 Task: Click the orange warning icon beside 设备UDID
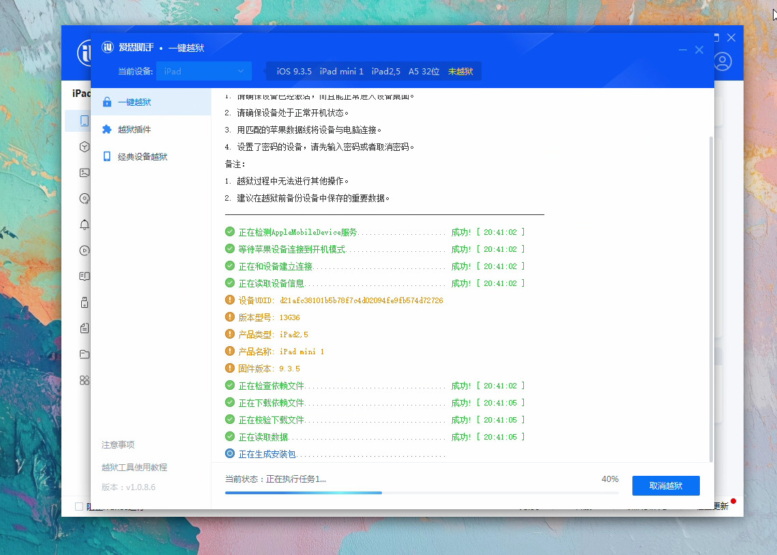point(230,300)
